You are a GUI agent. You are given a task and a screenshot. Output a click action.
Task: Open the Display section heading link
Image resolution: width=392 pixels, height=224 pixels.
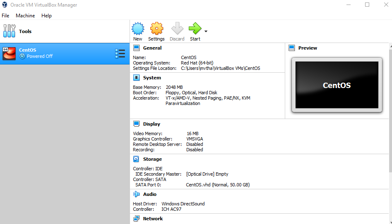click(152, 124)
